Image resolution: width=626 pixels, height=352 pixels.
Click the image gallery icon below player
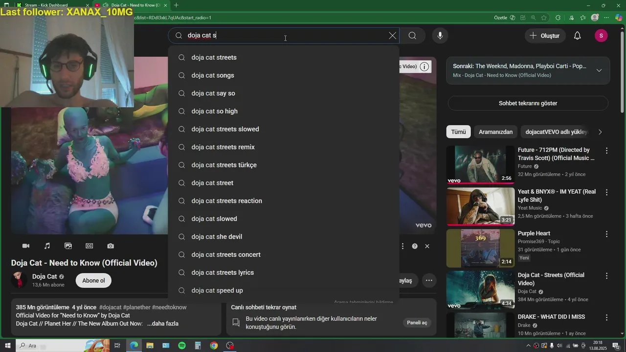pyautogui.click(x=68, y=246)
